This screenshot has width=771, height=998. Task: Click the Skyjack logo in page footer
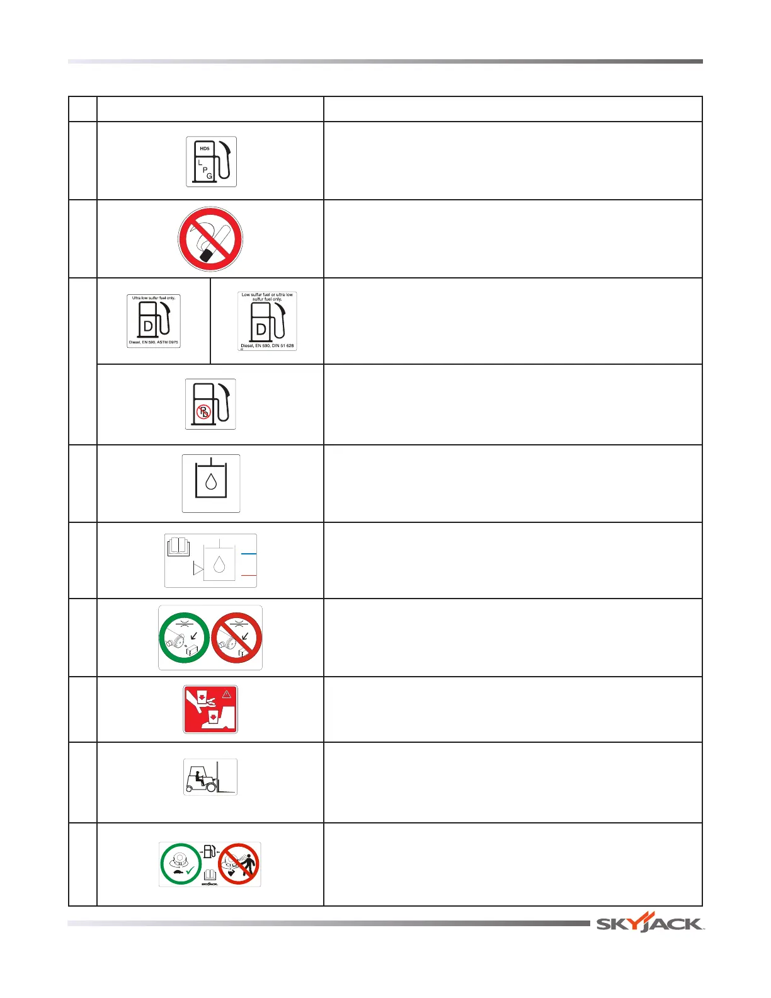(x=649, y=923)
